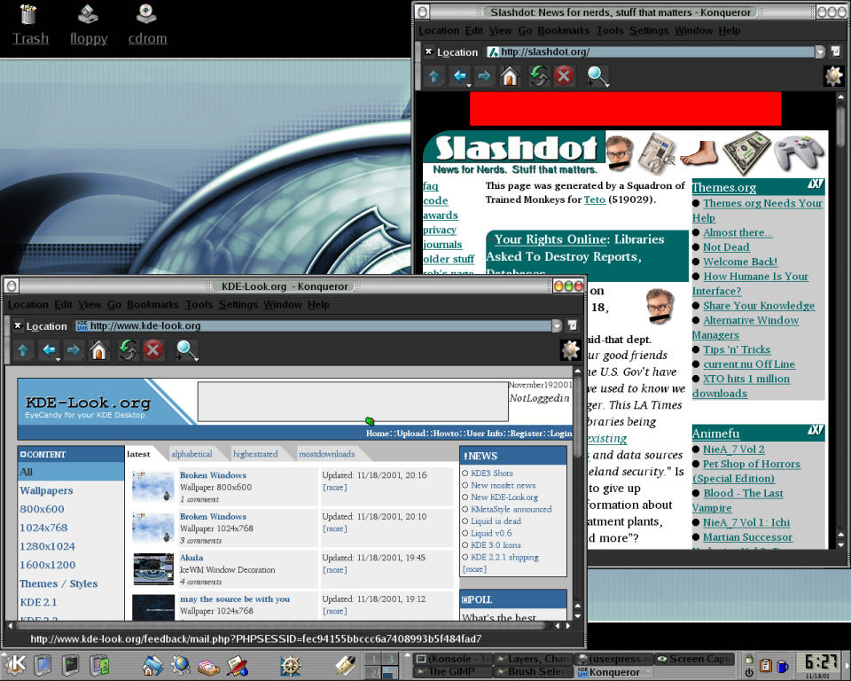
Task: Click panel hide arrow at right edge
Action: coord(847,666)
